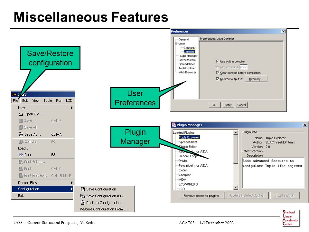Select Classpath under Java
The image size is (309, 232).
point(190,48)
